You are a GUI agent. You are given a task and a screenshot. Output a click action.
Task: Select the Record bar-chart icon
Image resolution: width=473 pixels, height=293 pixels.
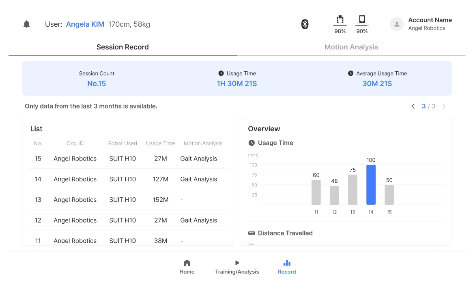pos(287,263)
